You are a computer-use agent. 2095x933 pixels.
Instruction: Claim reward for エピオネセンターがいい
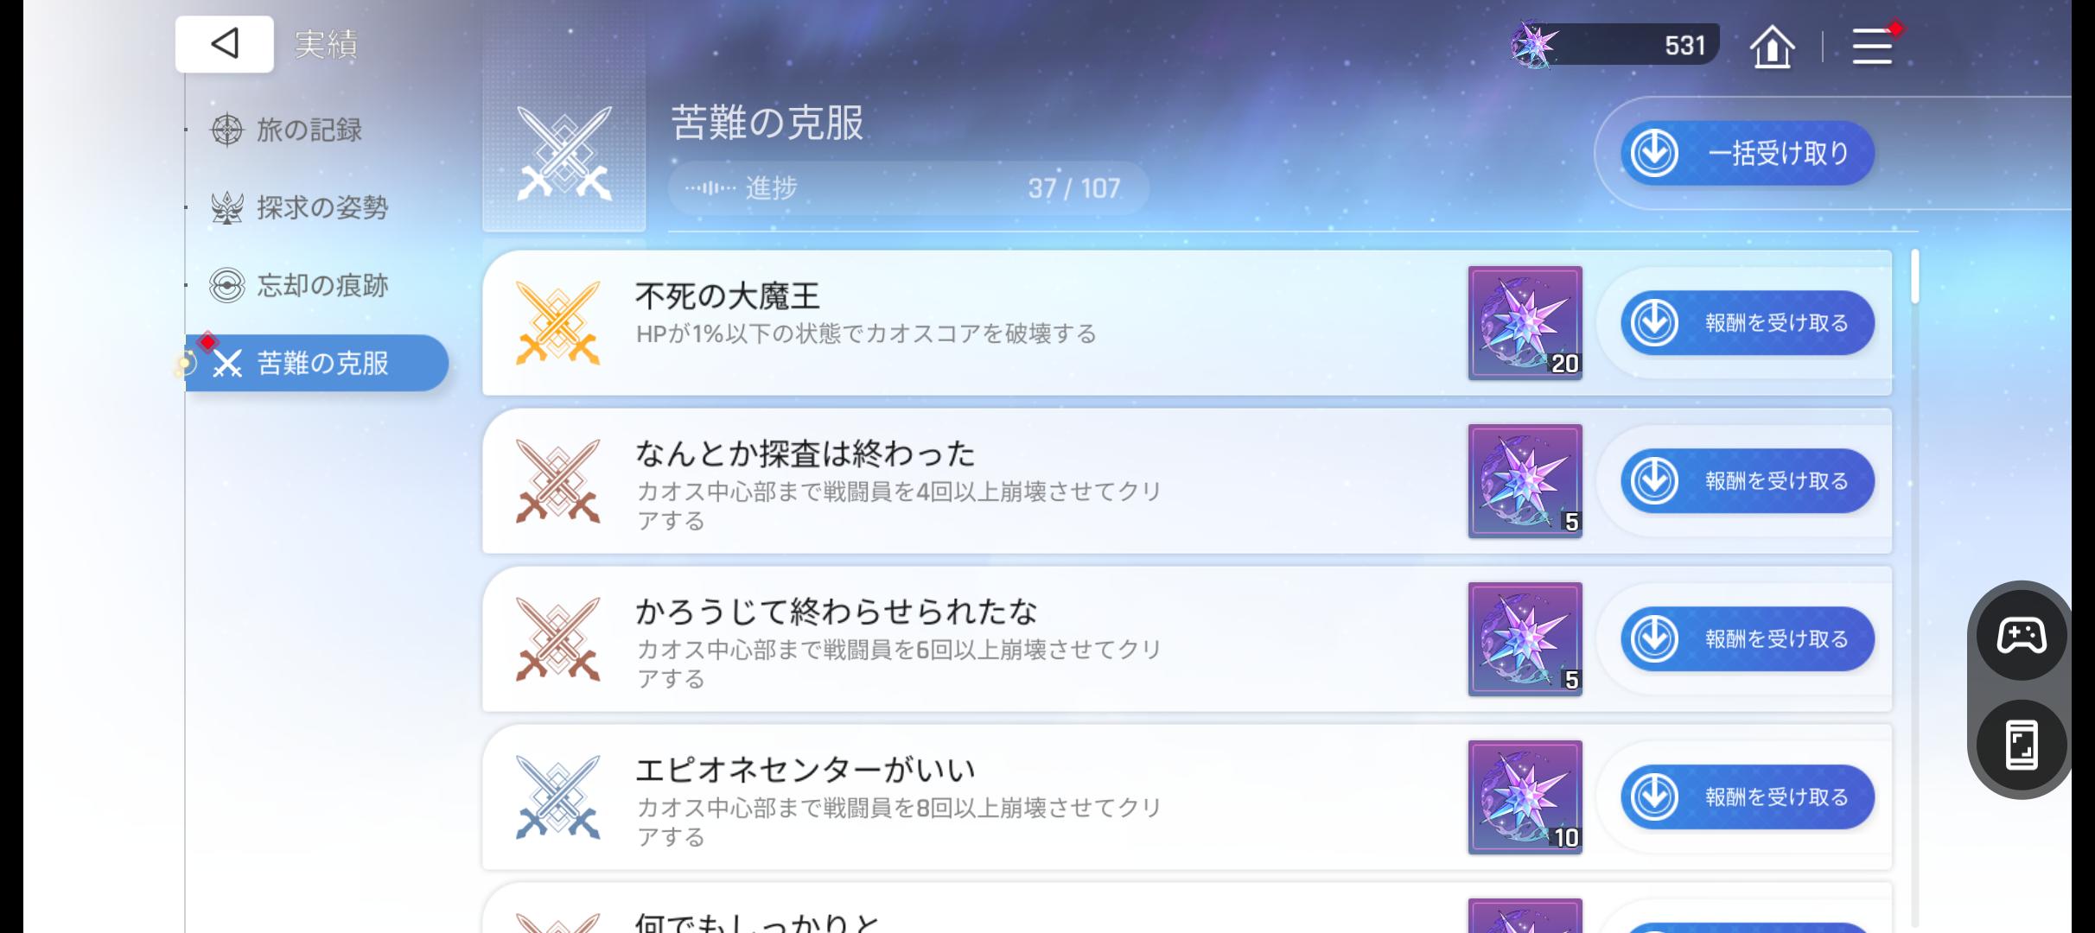tap(1747, 797)
